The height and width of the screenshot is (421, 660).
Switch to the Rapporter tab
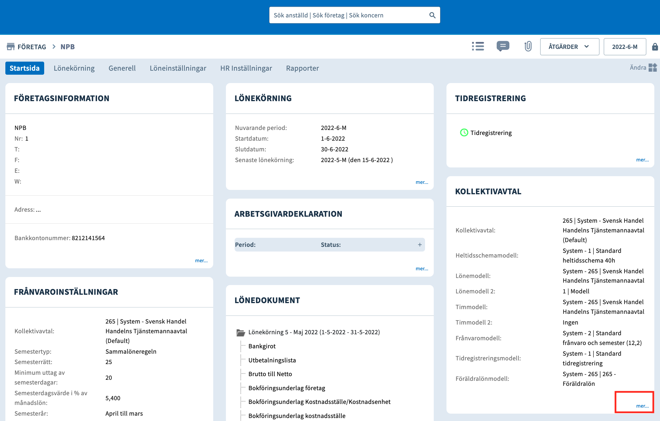(303, 68)
